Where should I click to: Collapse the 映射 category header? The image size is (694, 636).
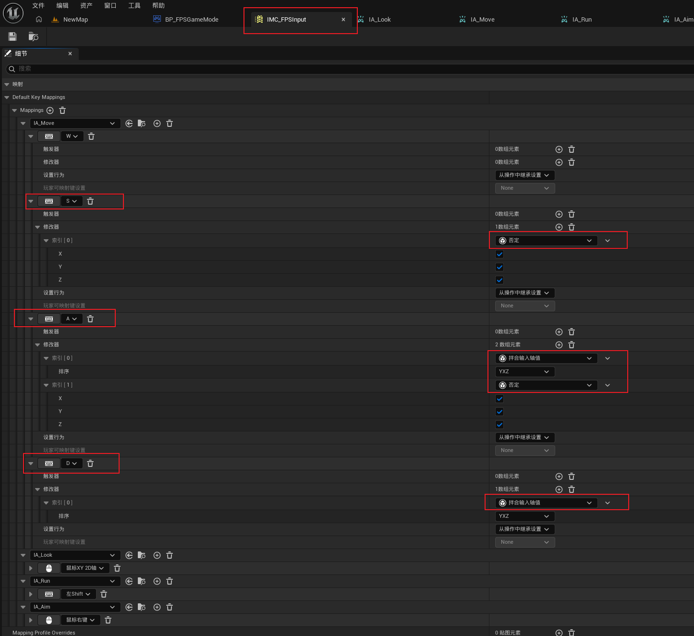[7, 85]
